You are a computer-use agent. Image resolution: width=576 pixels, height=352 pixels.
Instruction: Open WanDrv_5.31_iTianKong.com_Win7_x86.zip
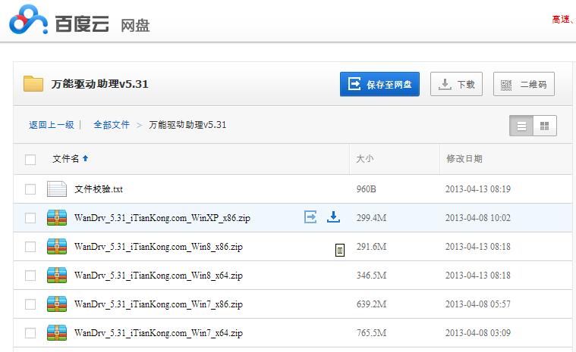pyautogui.click(x=159, y=304)
